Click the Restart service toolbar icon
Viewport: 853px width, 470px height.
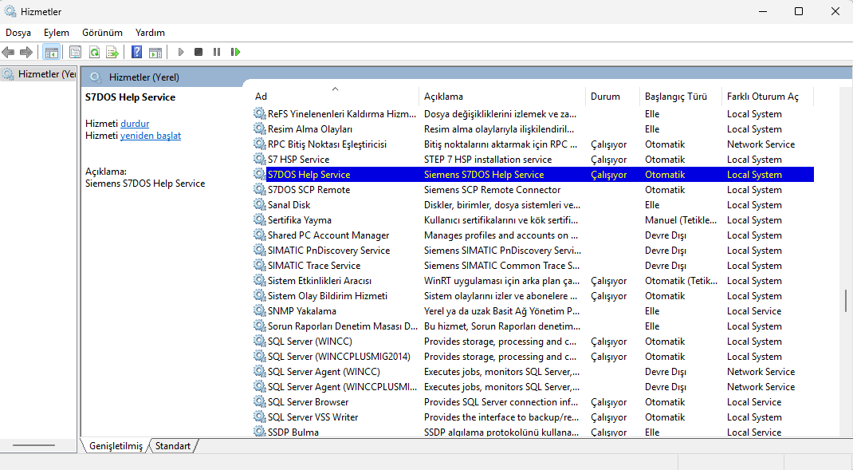[x=235, y=53]
